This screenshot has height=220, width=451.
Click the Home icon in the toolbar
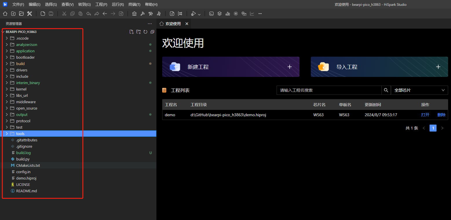tap(5, 14)
